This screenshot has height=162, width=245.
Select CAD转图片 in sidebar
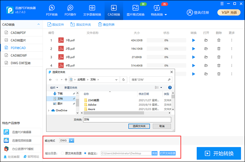[22, 40]
